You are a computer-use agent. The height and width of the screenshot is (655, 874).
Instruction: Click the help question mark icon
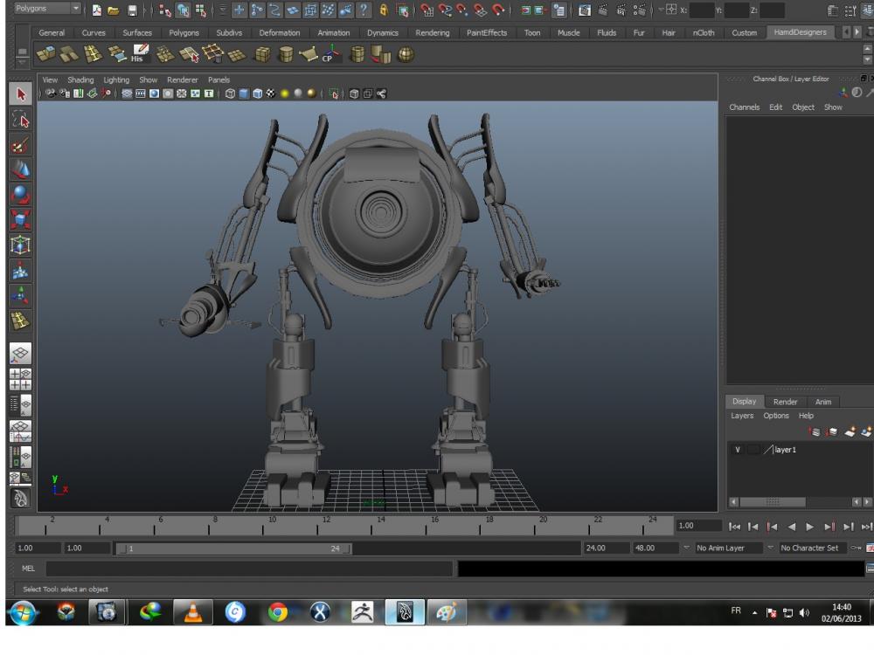pos(363,10)
